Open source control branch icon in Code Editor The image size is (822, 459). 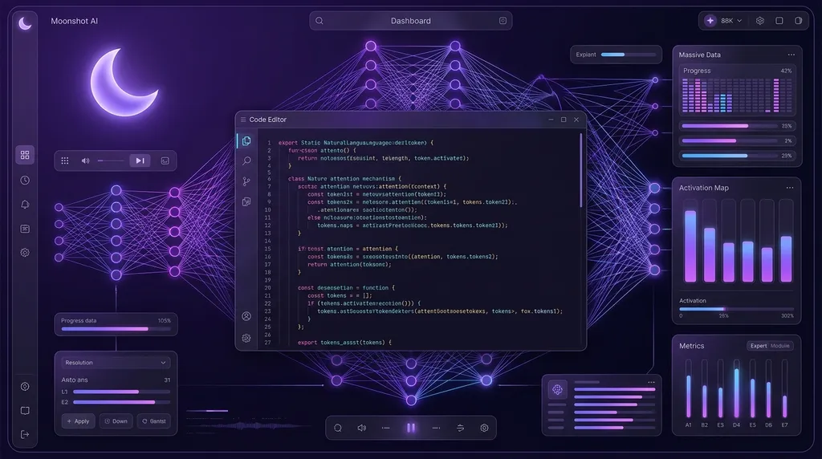point(246,181)
